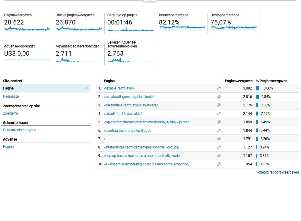
Task: Click the Uitstappercentage value 75,07%
Action: coord(221,22)
